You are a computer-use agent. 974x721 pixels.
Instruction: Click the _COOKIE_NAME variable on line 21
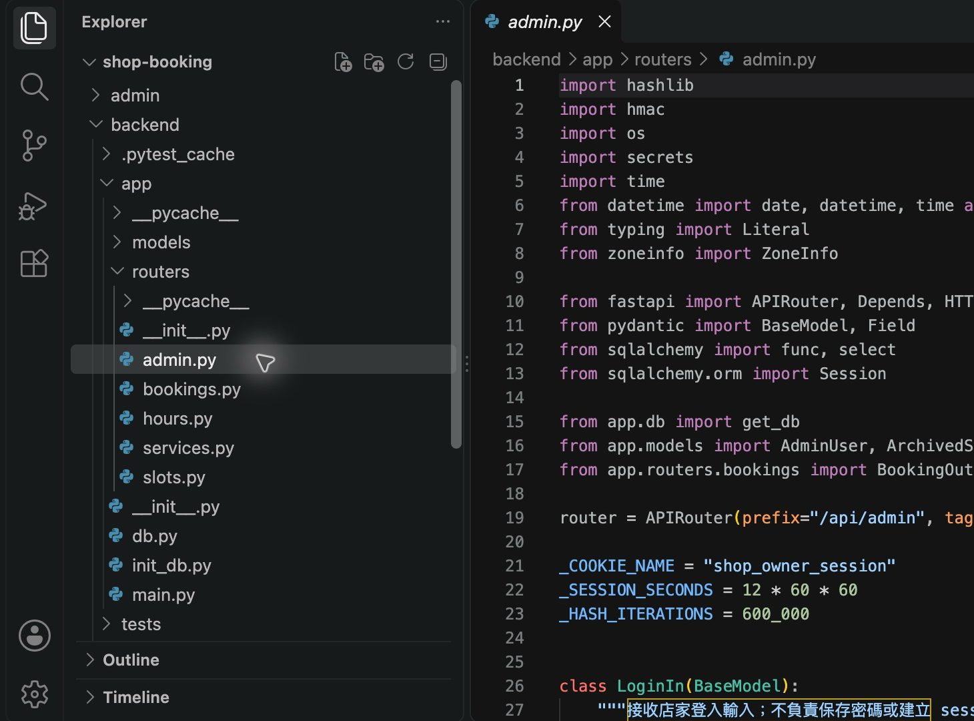[x=617, y=565]
